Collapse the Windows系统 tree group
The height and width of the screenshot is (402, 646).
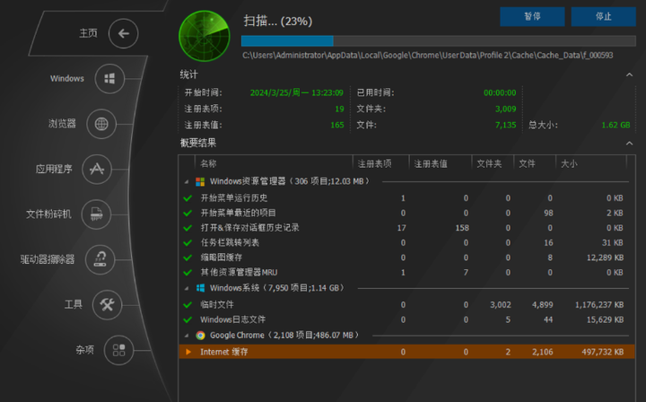[x=187, y=288]
